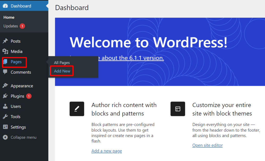Select the Pages book icon
The height and width of the screenshot is (161, 265).
pos(6,62)
